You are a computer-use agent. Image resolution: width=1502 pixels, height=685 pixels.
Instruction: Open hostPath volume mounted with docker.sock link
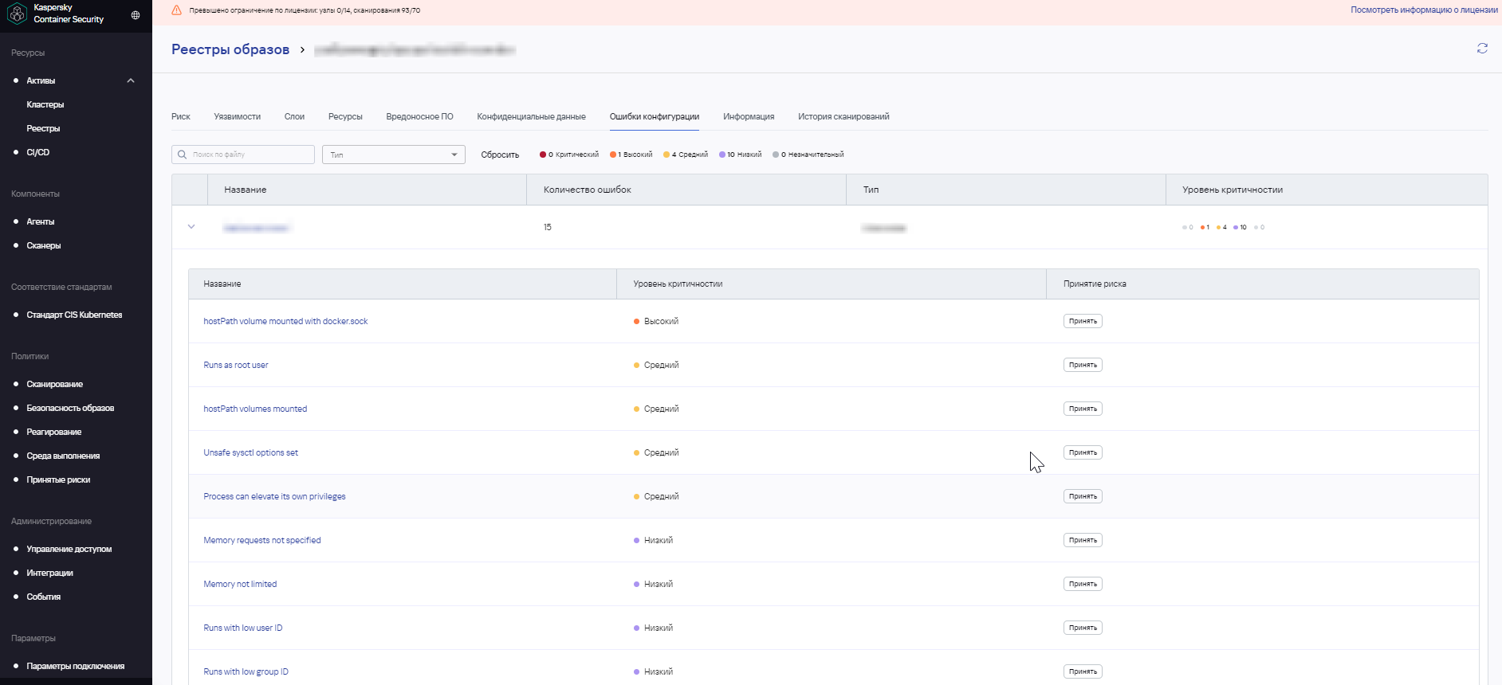pyautogui.click(x=285, y=321)
